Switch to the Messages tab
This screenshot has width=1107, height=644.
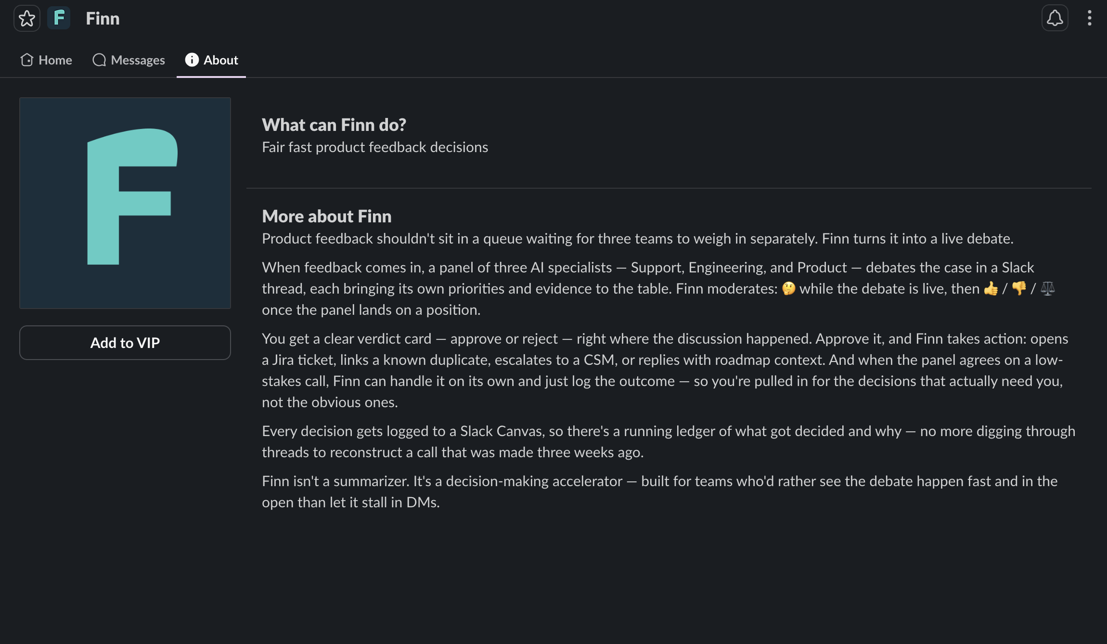(x=129, y=60)
